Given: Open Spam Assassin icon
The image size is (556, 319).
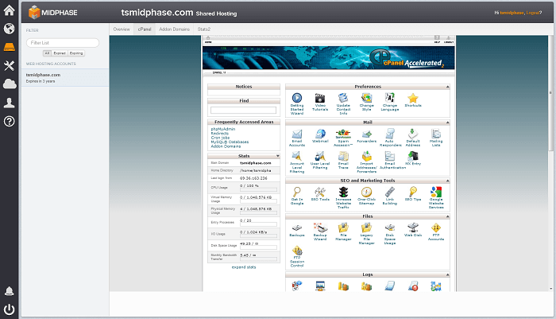Looking at the screenshot, I should tap(343, 134).
